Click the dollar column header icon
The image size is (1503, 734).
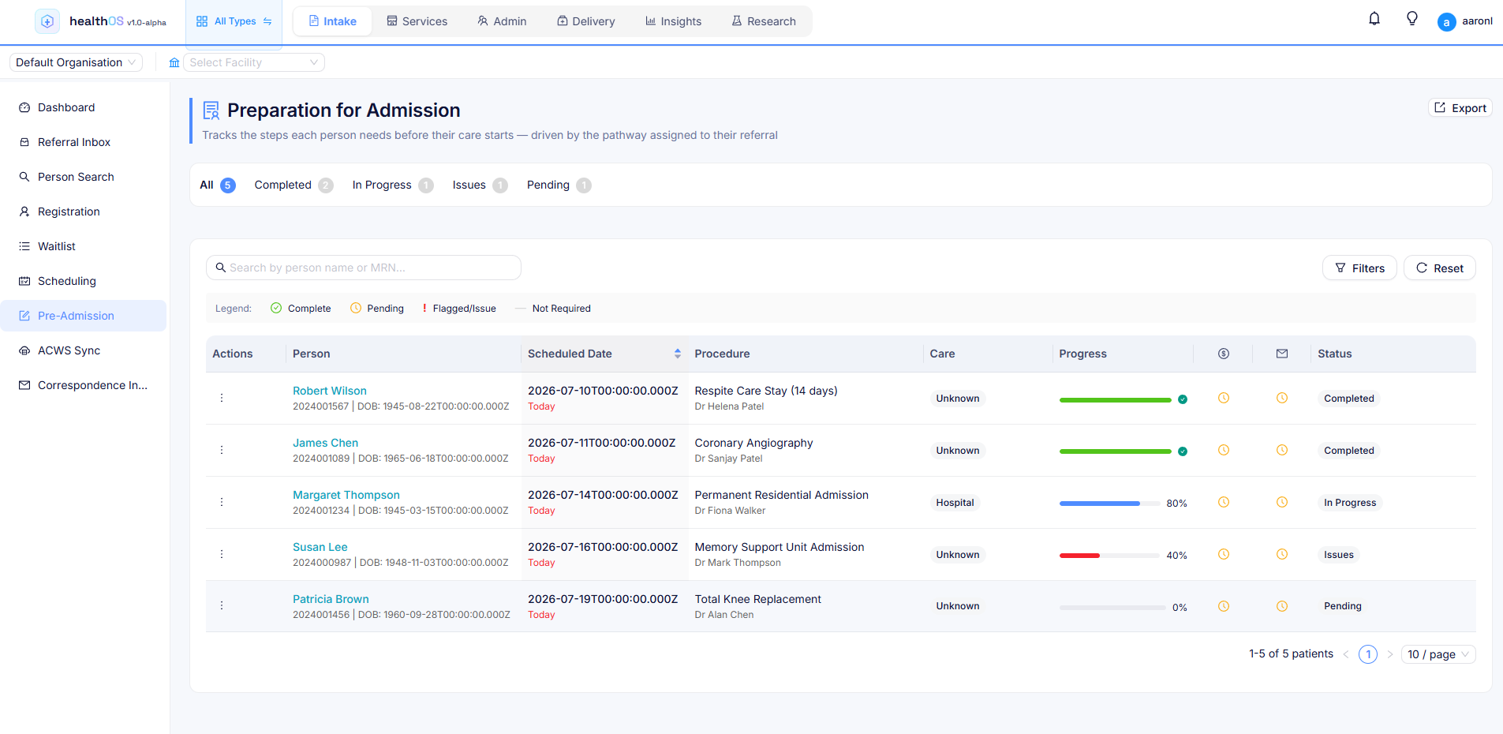click(x=1224, y=354)
